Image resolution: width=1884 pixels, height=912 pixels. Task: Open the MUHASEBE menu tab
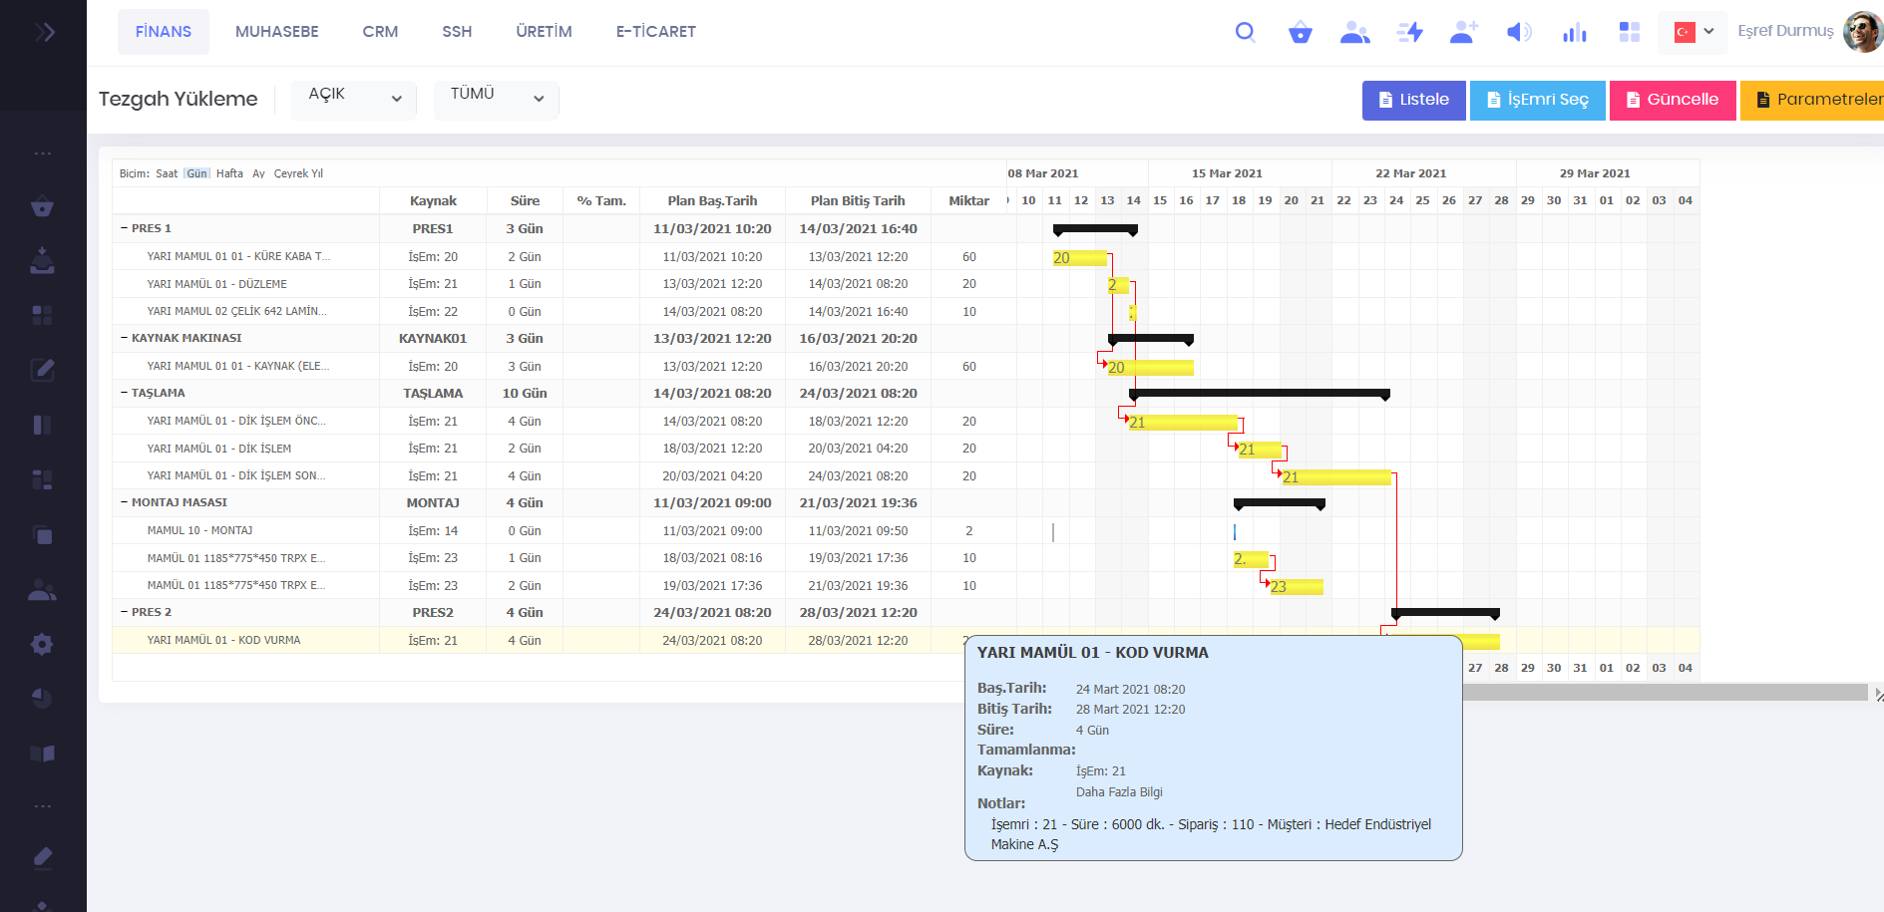pos(276,32)
